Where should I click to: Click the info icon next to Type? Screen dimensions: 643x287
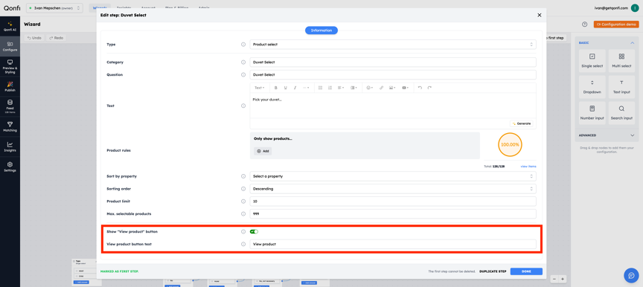click(243, 44)
